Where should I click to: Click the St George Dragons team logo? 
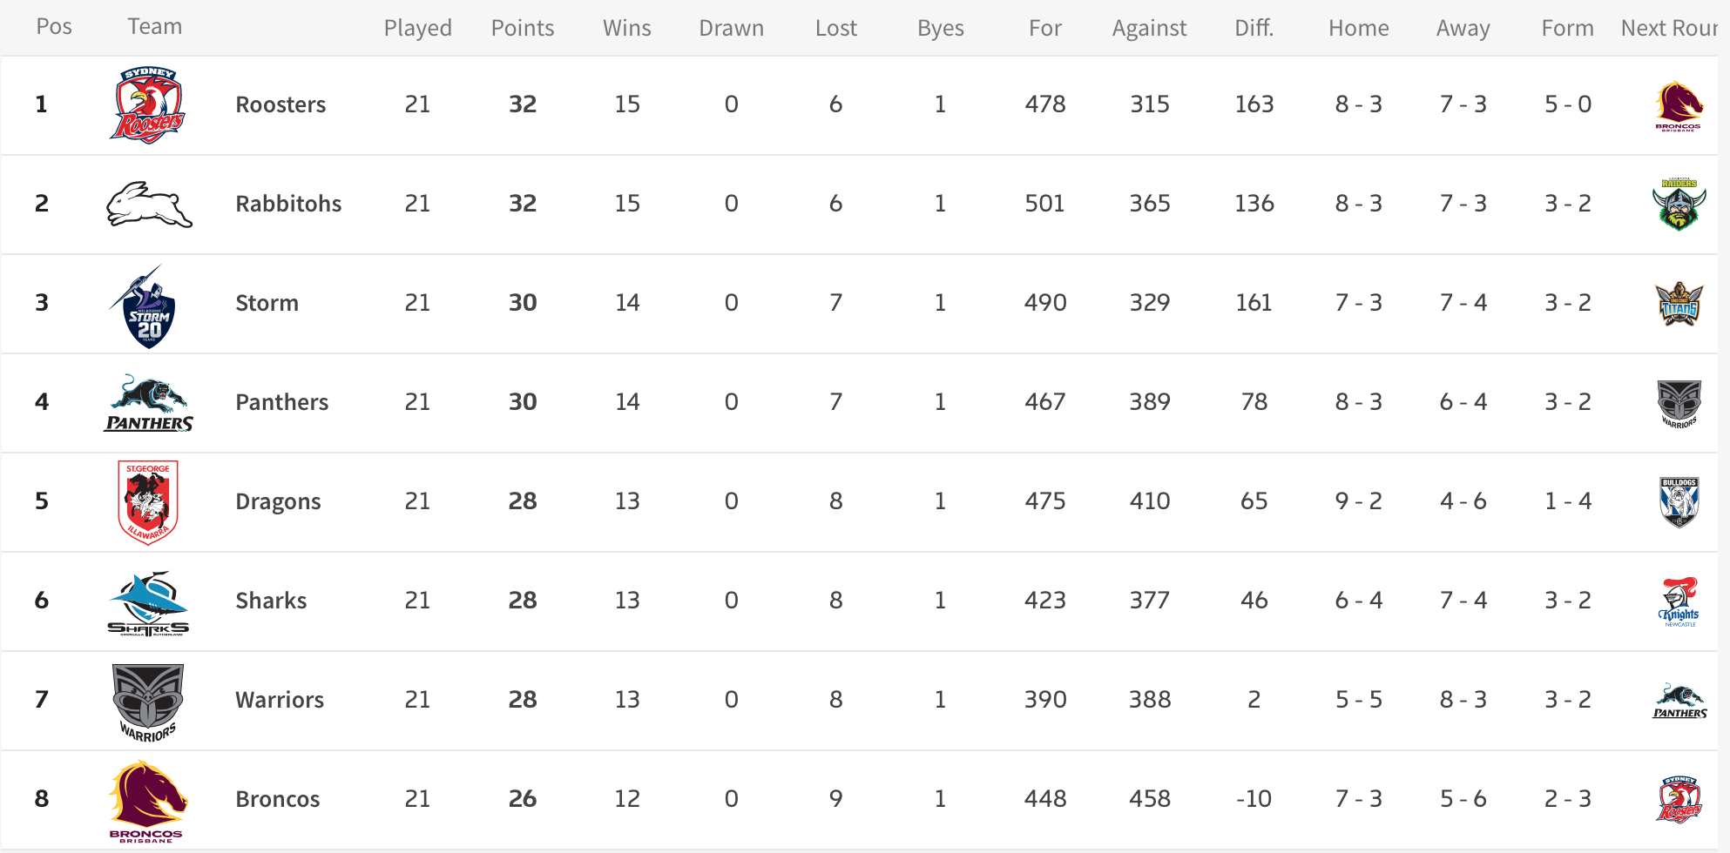[148, 502]
